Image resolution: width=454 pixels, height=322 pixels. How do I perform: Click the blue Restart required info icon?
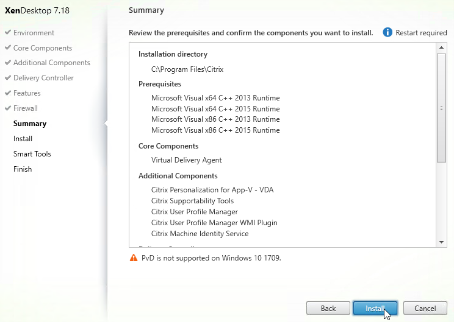point(387,32)
